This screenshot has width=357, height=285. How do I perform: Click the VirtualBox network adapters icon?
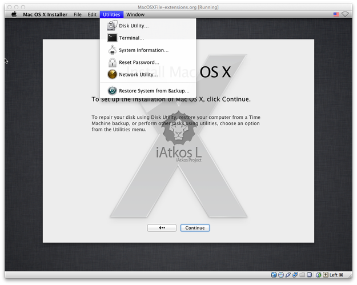(x=295, y=275)
